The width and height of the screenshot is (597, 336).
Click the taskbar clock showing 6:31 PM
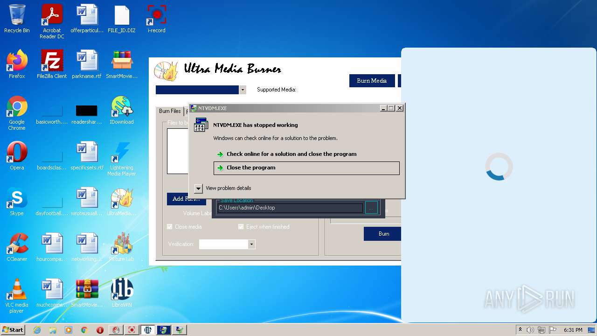pos(573,330)
